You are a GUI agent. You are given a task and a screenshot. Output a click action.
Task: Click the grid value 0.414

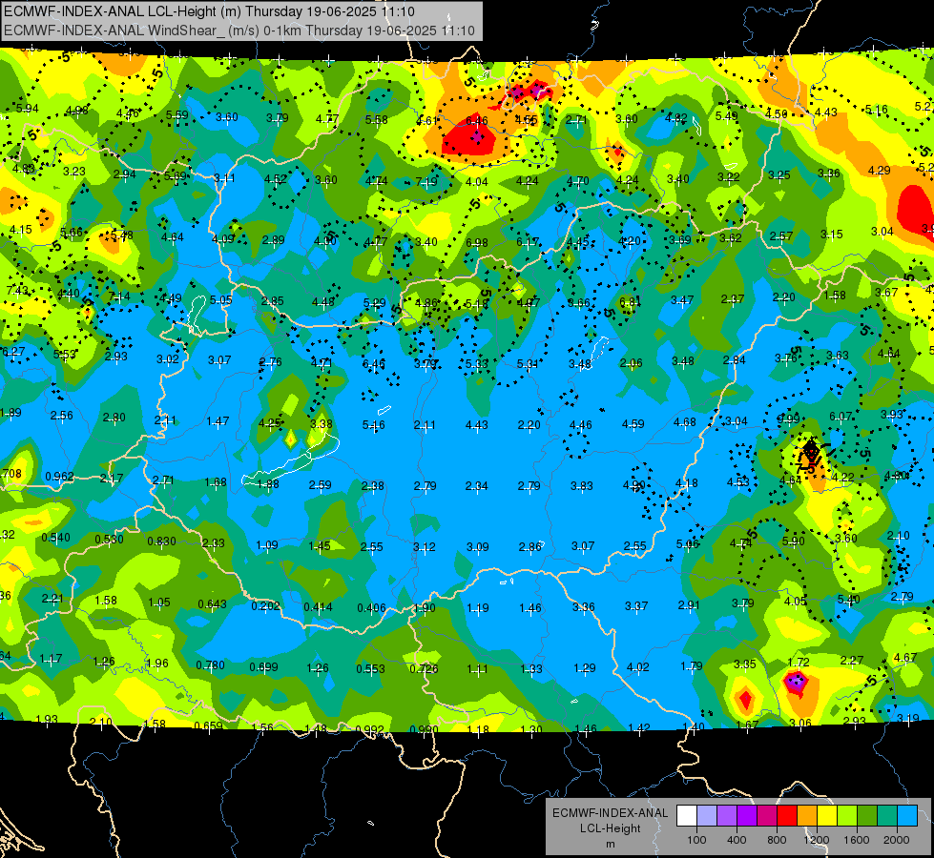[x=318, y=606]
